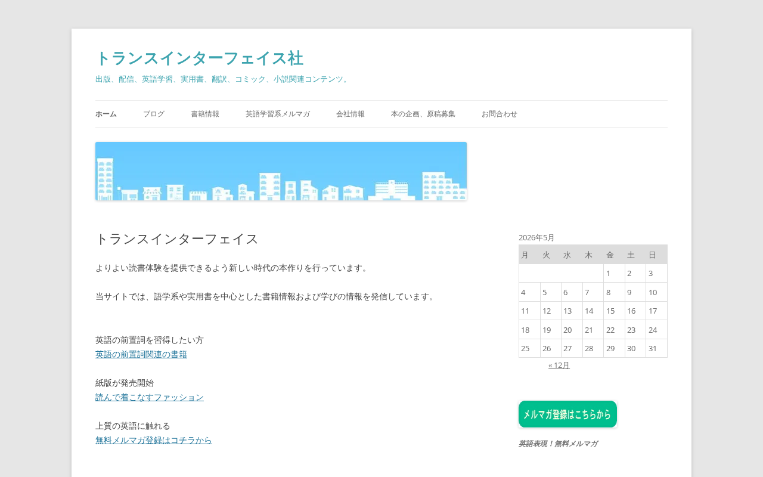Image resolution: width=763 pixels, height=477 pixels.
Task: Click day 1 in the calendar
Action: [614, 273]
